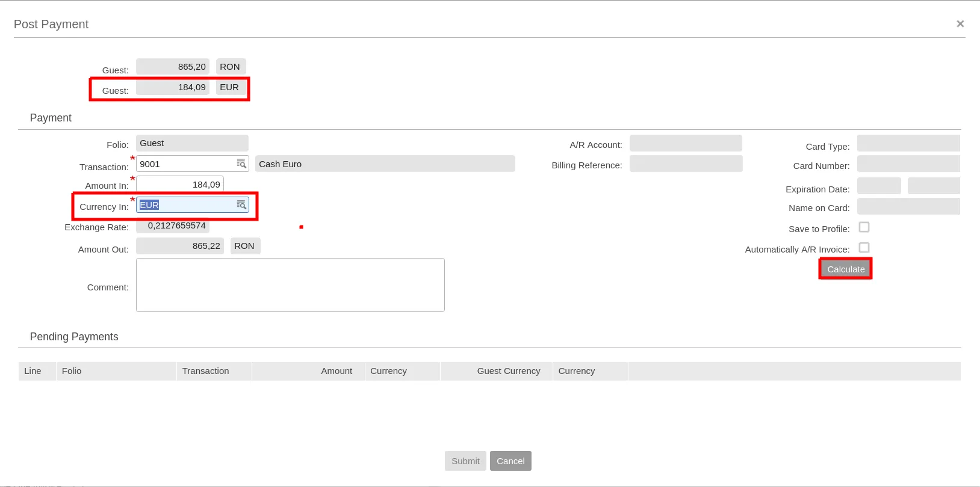Click the first Expiration Date box
Image resolution: width=980 pixels, height=487 pixels.
tap(879, 186)
